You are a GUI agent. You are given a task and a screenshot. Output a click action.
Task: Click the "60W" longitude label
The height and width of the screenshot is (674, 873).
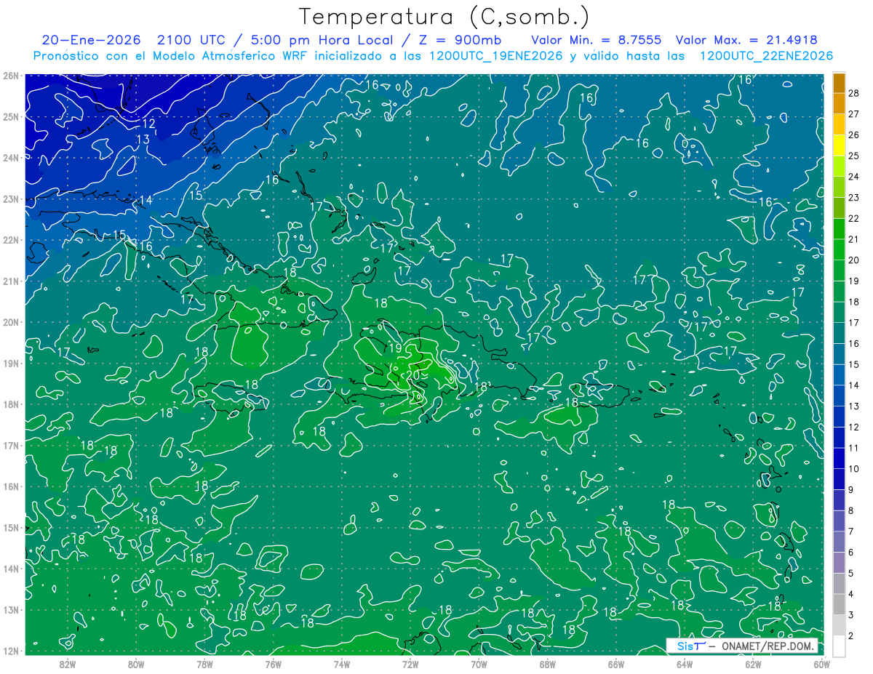pos(821,664)
